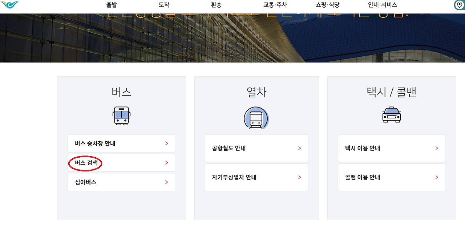Viewport: 465px width, 247px height.
Task: Open the 안내·서비스 menu
Action: [x=382, y=5]
